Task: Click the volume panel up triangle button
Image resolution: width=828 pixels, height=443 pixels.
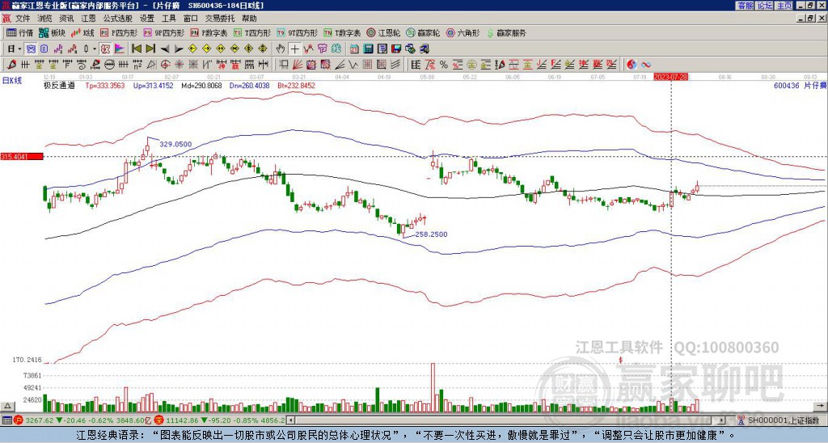Action: pyautogui.click(x=7, y=406)
